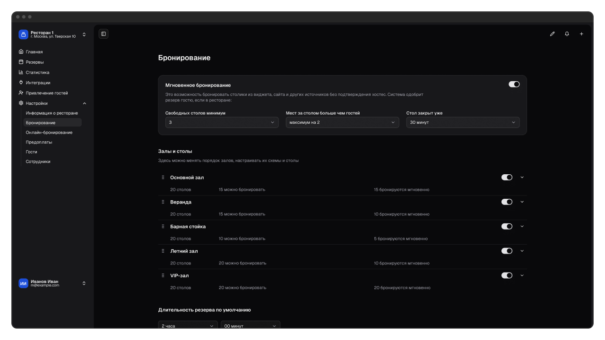Click the Привлечение гостей person icon
Screen dimensions: 605x340
(21, 93)
